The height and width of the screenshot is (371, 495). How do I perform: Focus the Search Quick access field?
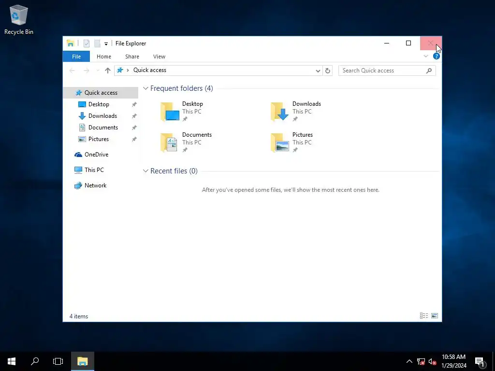click(387, 71)
